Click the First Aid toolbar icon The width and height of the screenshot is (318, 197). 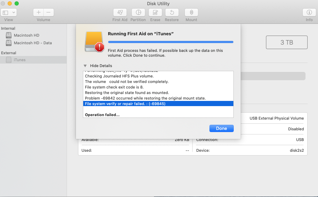pyautogui.click(x=120, y=12)
